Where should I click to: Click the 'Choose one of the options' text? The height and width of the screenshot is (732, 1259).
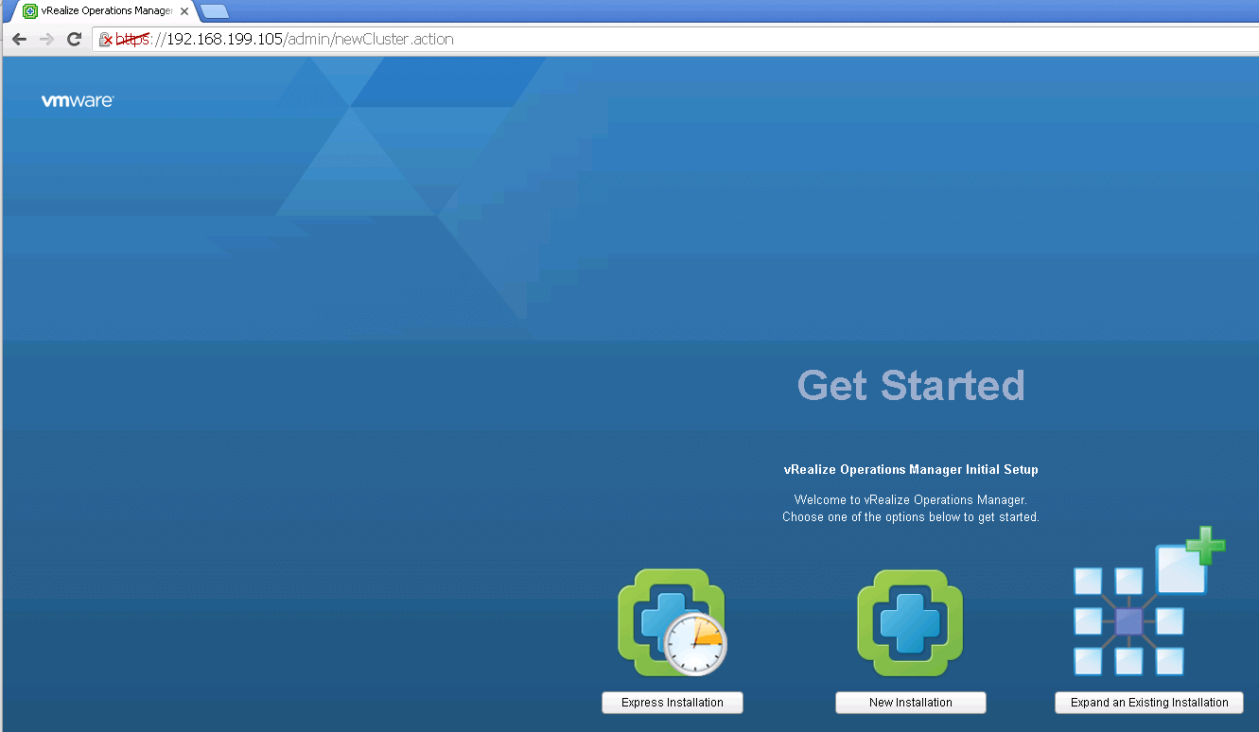tap(911, 517)
